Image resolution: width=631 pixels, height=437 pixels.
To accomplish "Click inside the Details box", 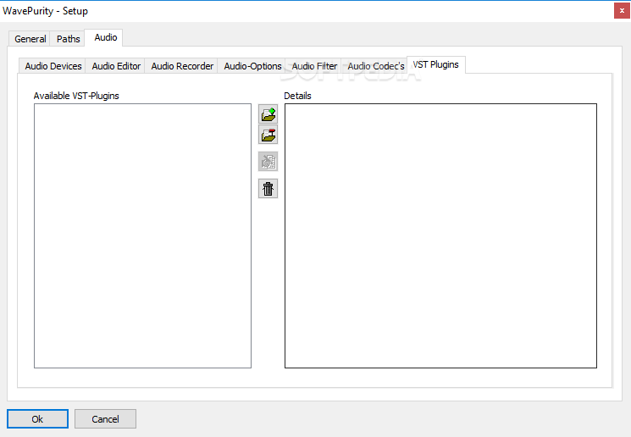I will 440,235.
